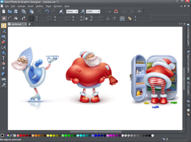Open the Utilities menu
The height and width of the screenshot is (142, 191).
pos(40,6)
